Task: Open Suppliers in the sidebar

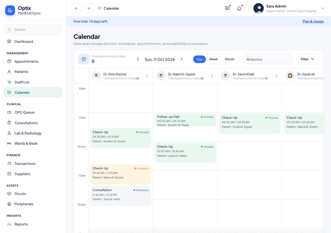Action: coord(33,174)
